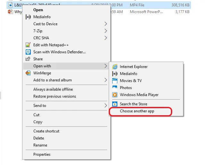211x165 pixels.
Task: Choose Restore previous versions
Action: [66, 96]
